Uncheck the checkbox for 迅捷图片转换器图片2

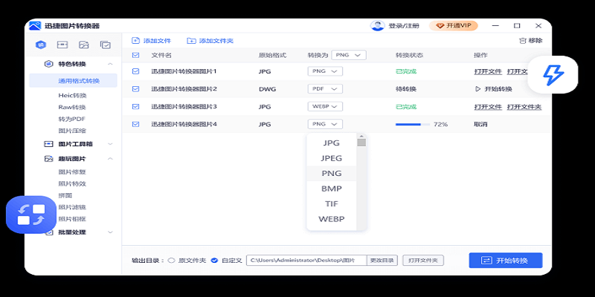(135, 89)
